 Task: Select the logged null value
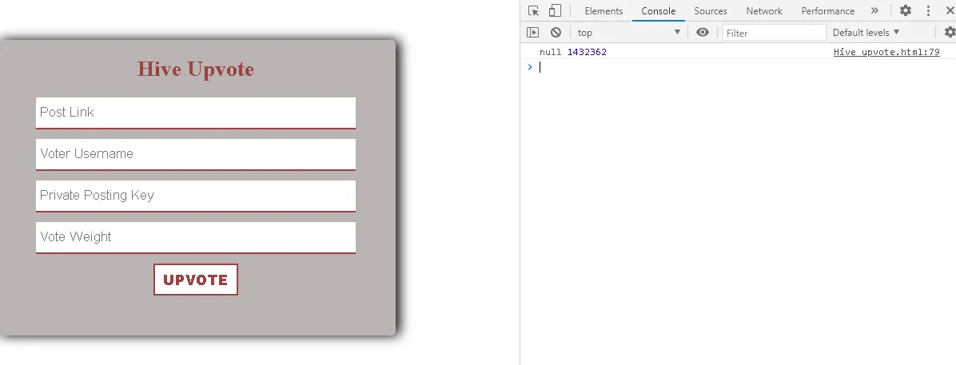click(x=551, y=53)
